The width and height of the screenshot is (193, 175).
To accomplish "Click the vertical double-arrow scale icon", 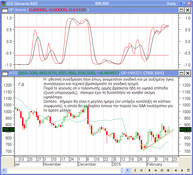I will click(149, 170).
